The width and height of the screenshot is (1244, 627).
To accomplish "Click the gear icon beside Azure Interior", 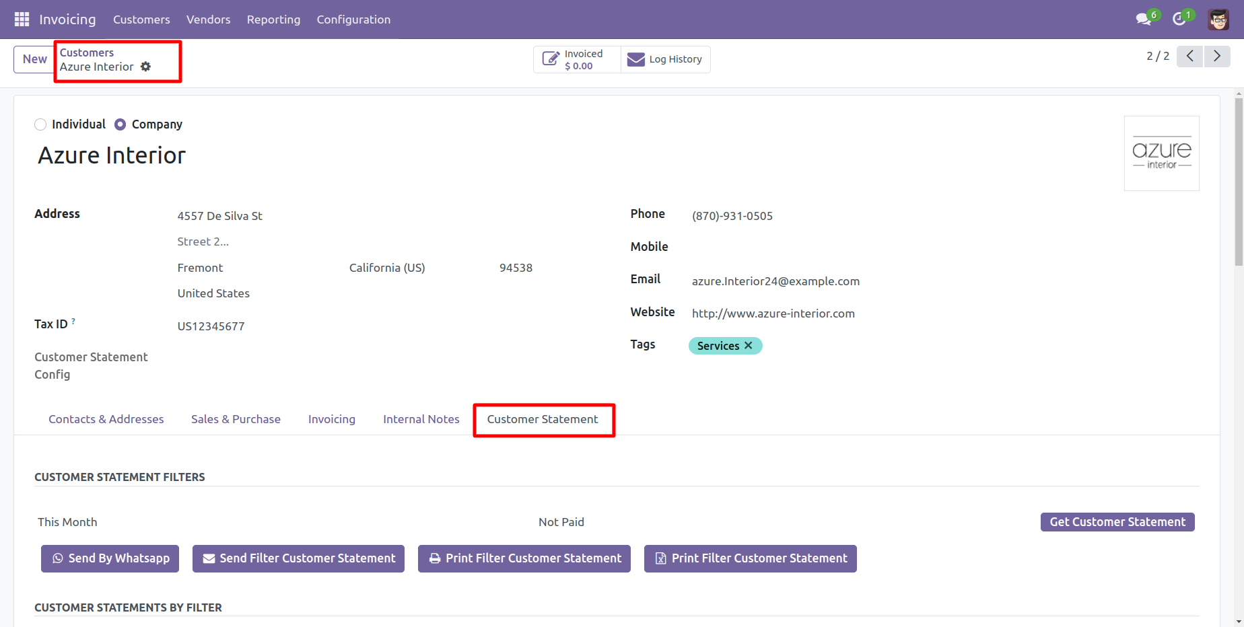I will (145, 67).
